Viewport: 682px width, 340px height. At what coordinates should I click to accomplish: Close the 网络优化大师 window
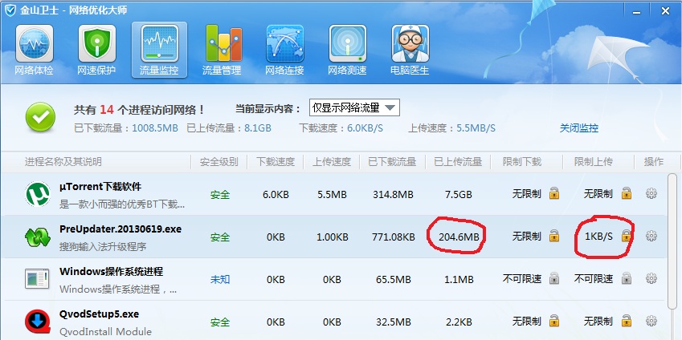[x=665, y=11]
